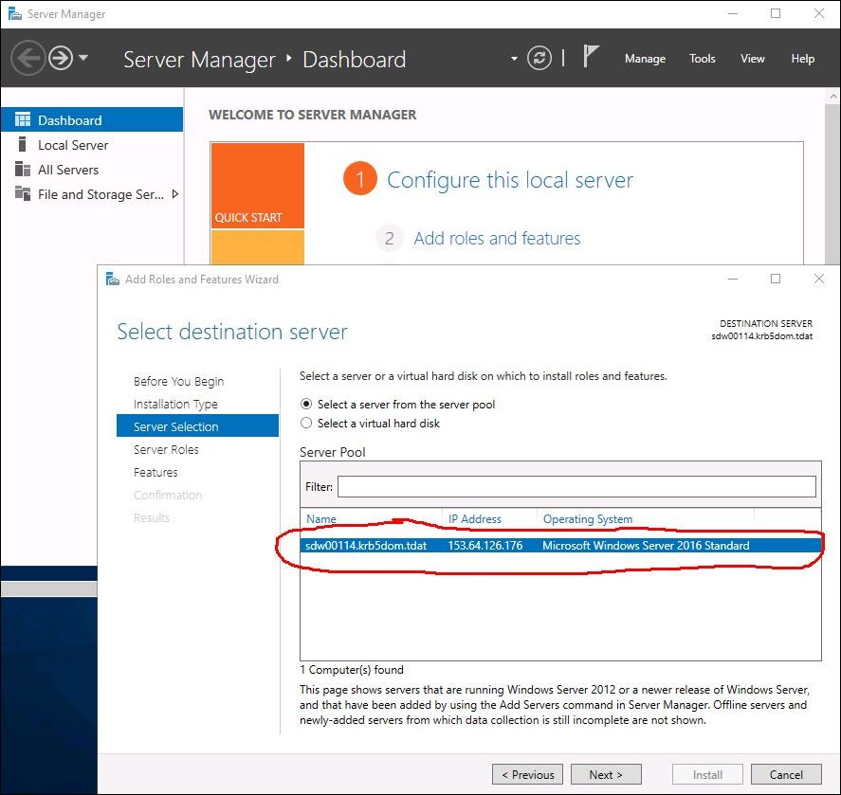The width and height of the screenshot is (841, 795).
Task: Open the Notifications flag icon
Action: click(x=591, y=56)
